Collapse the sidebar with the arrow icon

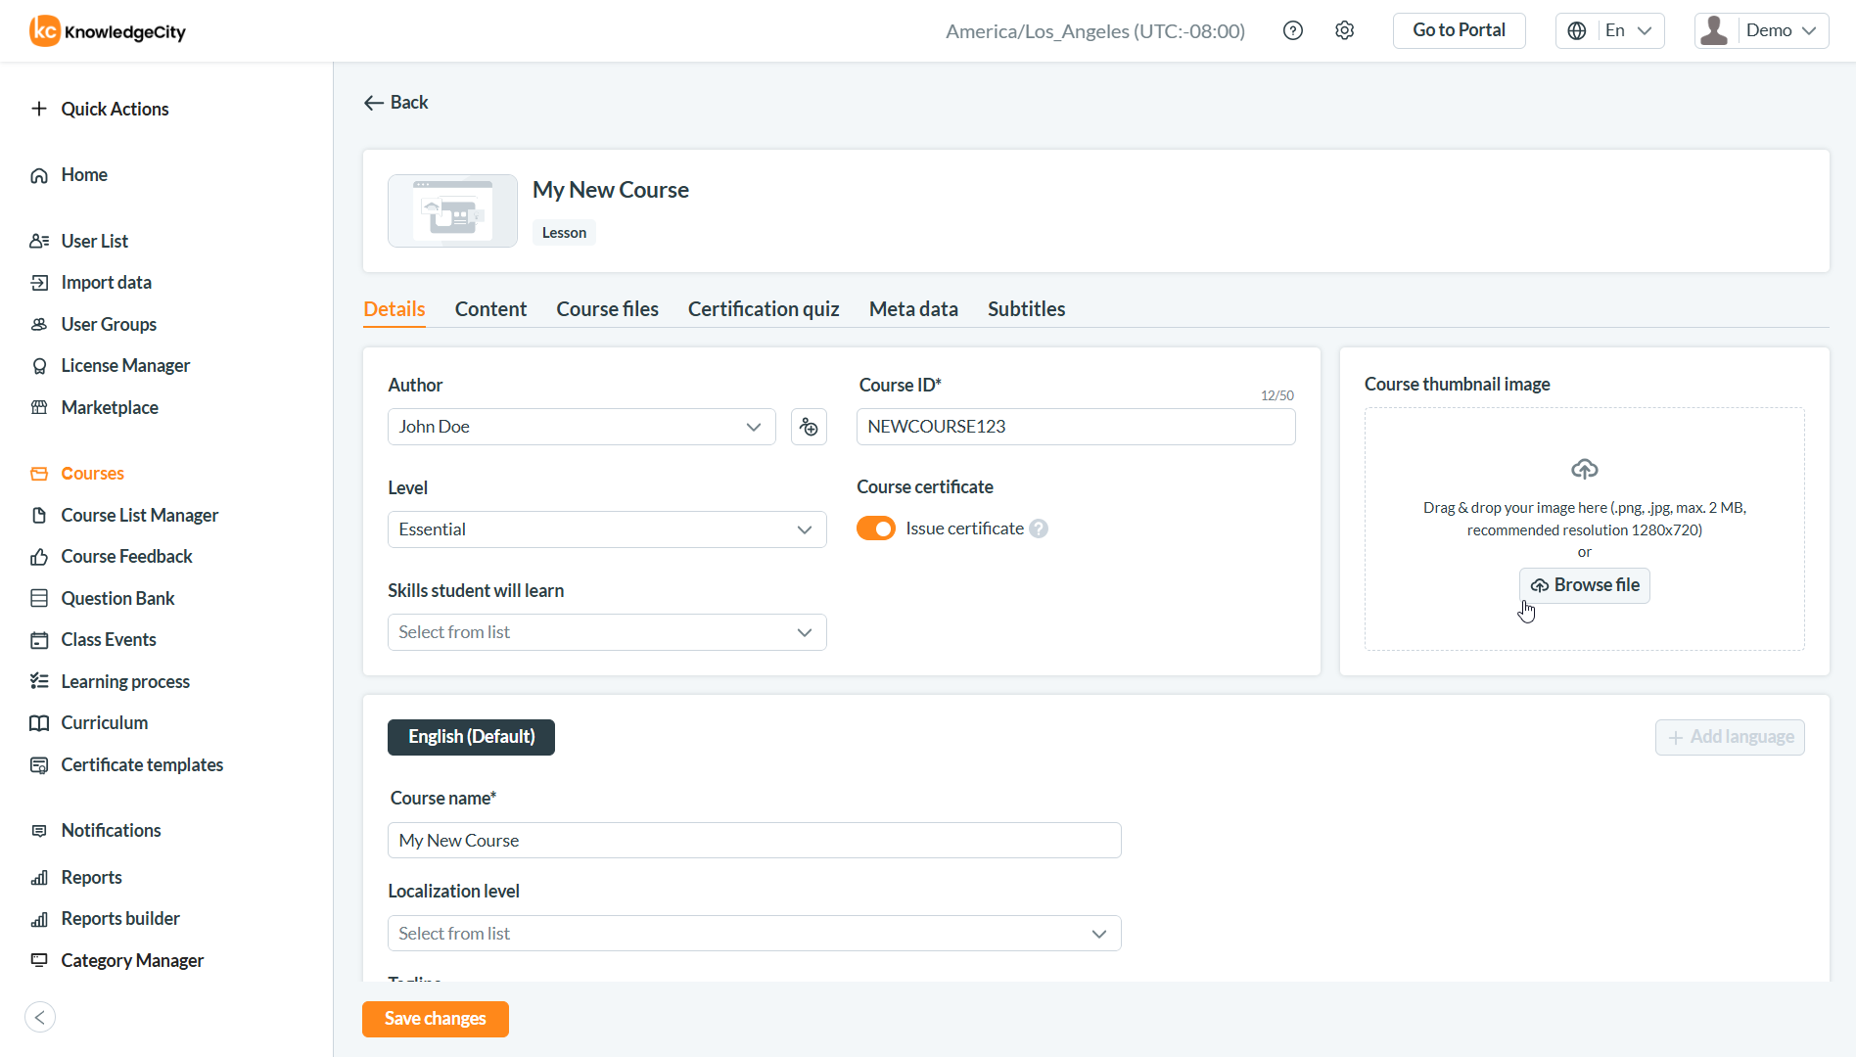pyautogui.click(x=40, y=1017)
